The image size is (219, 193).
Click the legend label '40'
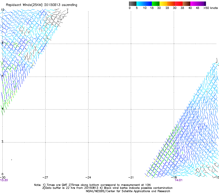point(190,8)
